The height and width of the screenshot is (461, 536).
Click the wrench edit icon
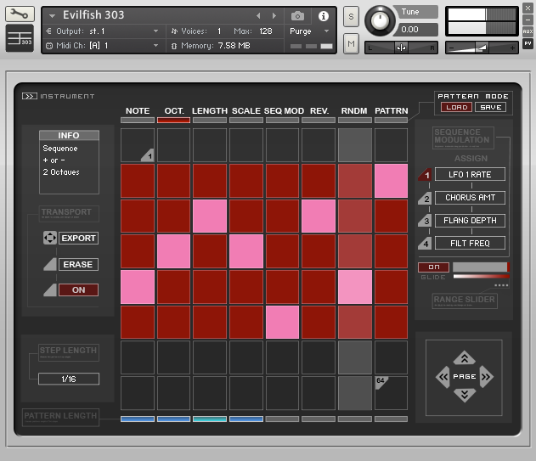(x=20, y=14)
